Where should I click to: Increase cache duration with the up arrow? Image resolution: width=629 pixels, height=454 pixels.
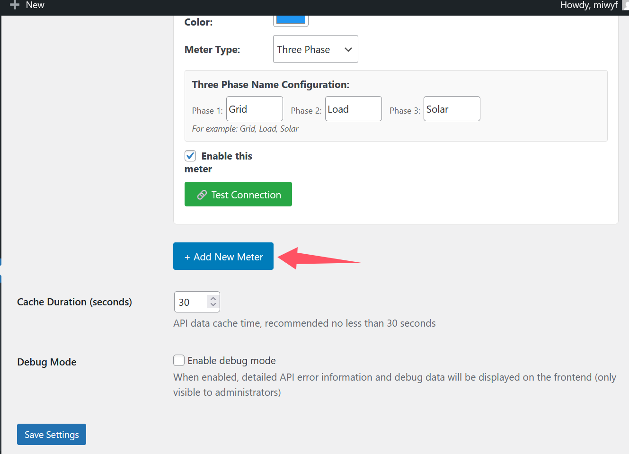click(213, 299)
